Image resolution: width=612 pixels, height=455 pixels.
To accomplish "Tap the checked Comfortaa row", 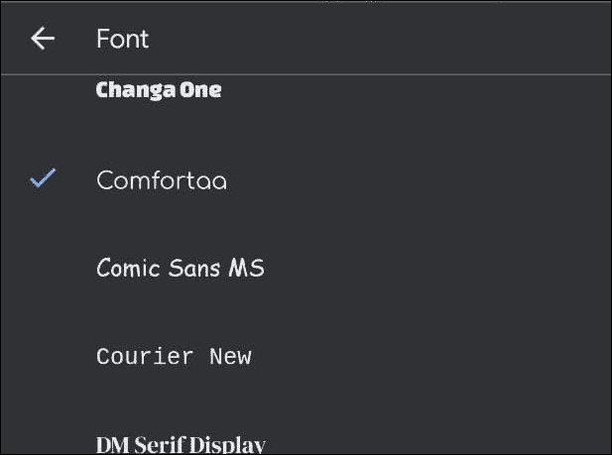I will point(306,180).
